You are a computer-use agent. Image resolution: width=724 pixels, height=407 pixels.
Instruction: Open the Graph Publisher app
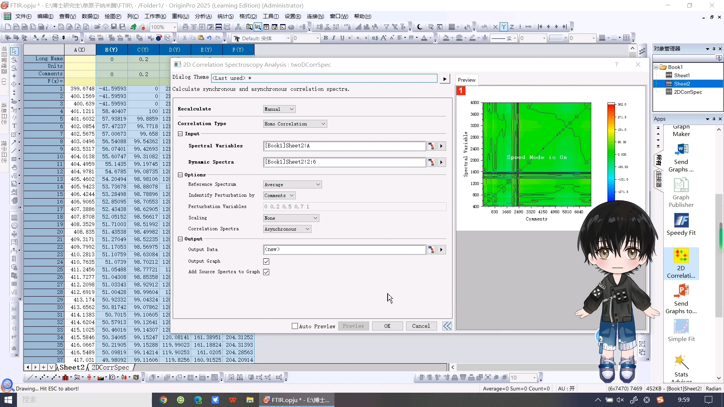tap(681, 185)
